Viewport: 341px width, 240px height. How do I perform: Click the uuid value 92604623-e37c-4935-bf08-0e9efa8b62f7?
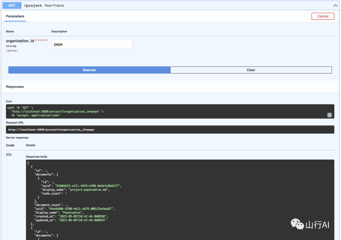[x=87, y=186]
